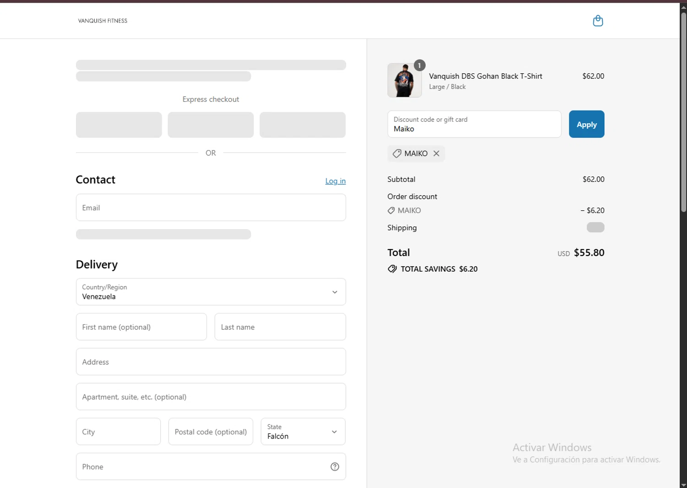Click the TOTAL SAVINGS $6.20 text
Viewport: 687px width, 488px height.
[x=439, y=269]
